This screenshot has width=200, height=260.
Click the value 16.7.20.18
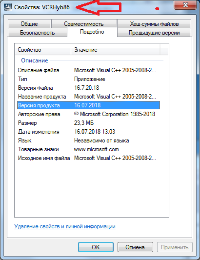[86, 88]
